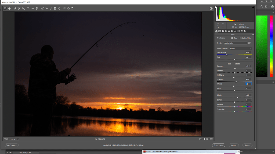
Task: Click the Open Image button
Action: click(218, 145)
